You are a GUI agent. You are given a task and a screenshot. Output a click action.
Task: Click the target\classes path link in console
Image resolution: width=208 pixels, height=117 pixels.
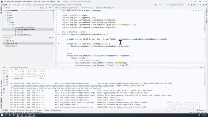click(62, 86)
